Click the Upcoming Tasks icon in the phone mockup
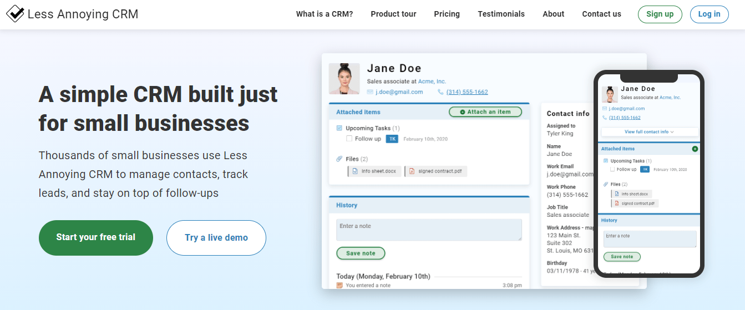 click(605, 161)
